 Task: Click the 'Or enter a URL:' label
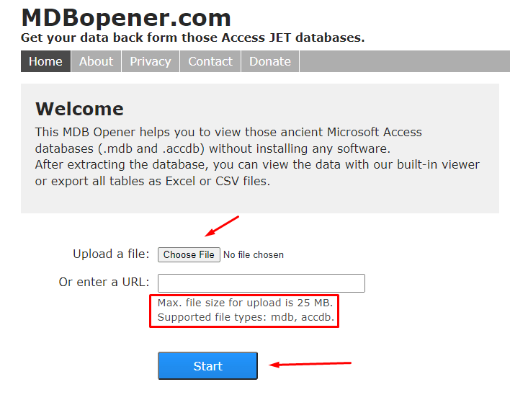[x=104, y=282]
